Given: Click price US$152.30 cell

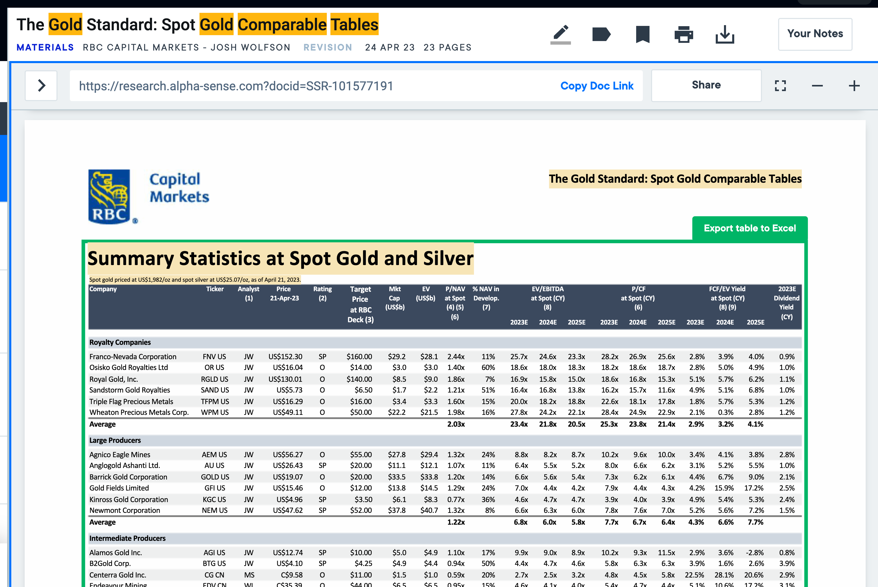Looking at the screenshot, I should point(285,356).
